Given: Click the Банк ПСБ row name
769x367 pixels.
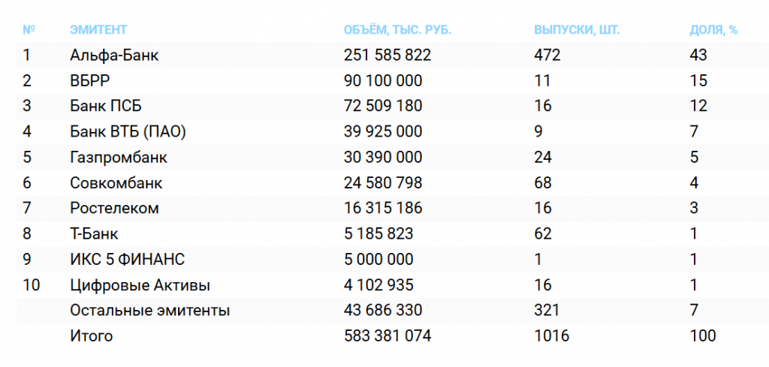Looking at the screenshot, I should (x=106, y=107).
